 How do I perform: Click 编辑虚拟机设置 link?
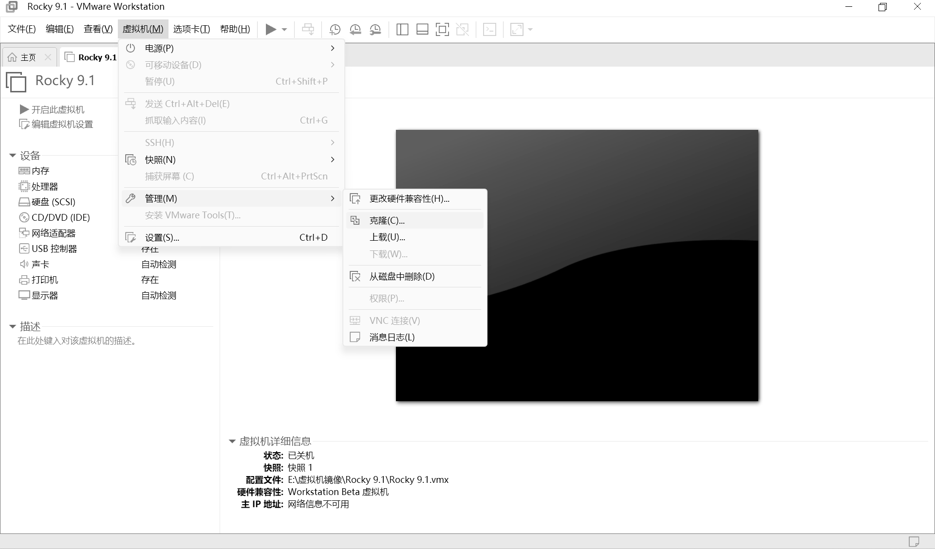click(x=62, y=124)
